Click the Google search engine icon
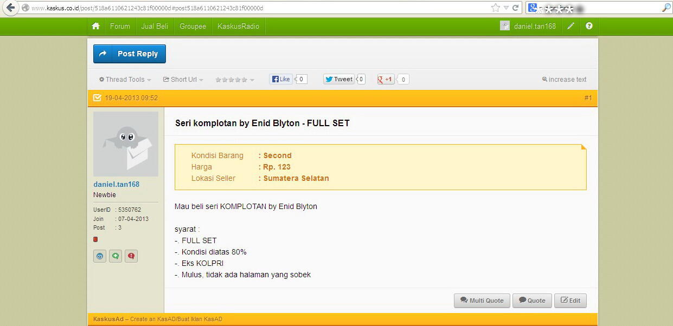 533,8
